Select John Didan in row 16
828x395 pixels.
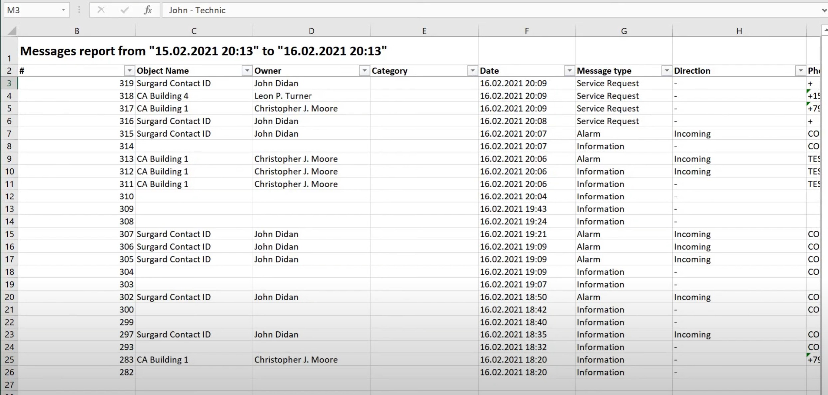311,247
